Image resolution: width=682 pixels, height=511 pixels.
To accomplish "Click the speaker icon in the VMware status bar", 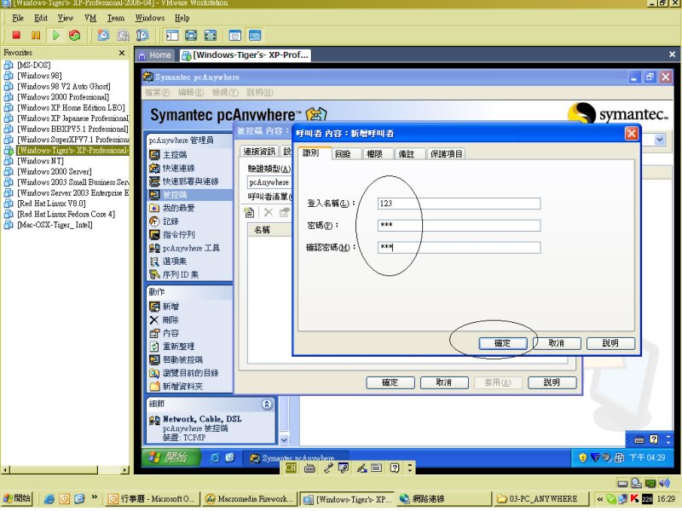I will 665,483.
